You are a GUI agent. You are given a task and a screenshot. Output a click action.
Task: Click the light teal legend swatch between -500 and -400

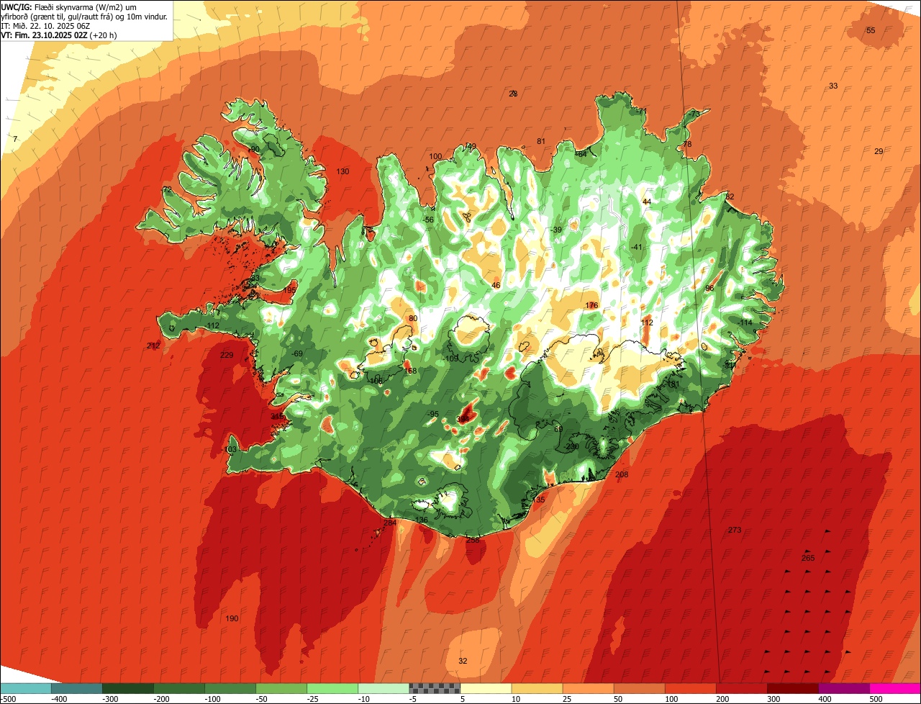(25, 688)
